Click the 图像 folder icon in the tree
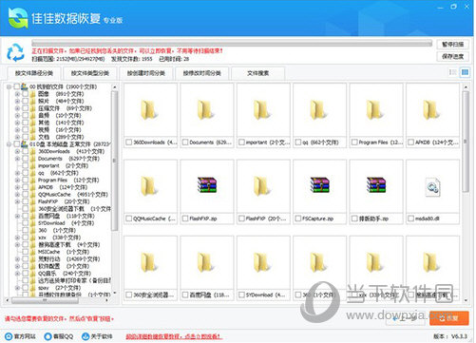 tap(33, 94)
